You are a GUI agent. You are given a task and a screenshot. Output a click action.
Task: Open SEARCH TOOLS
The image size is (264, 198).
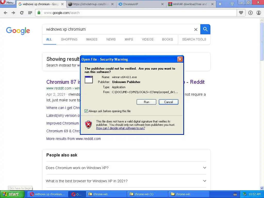[x=194, y=39]
